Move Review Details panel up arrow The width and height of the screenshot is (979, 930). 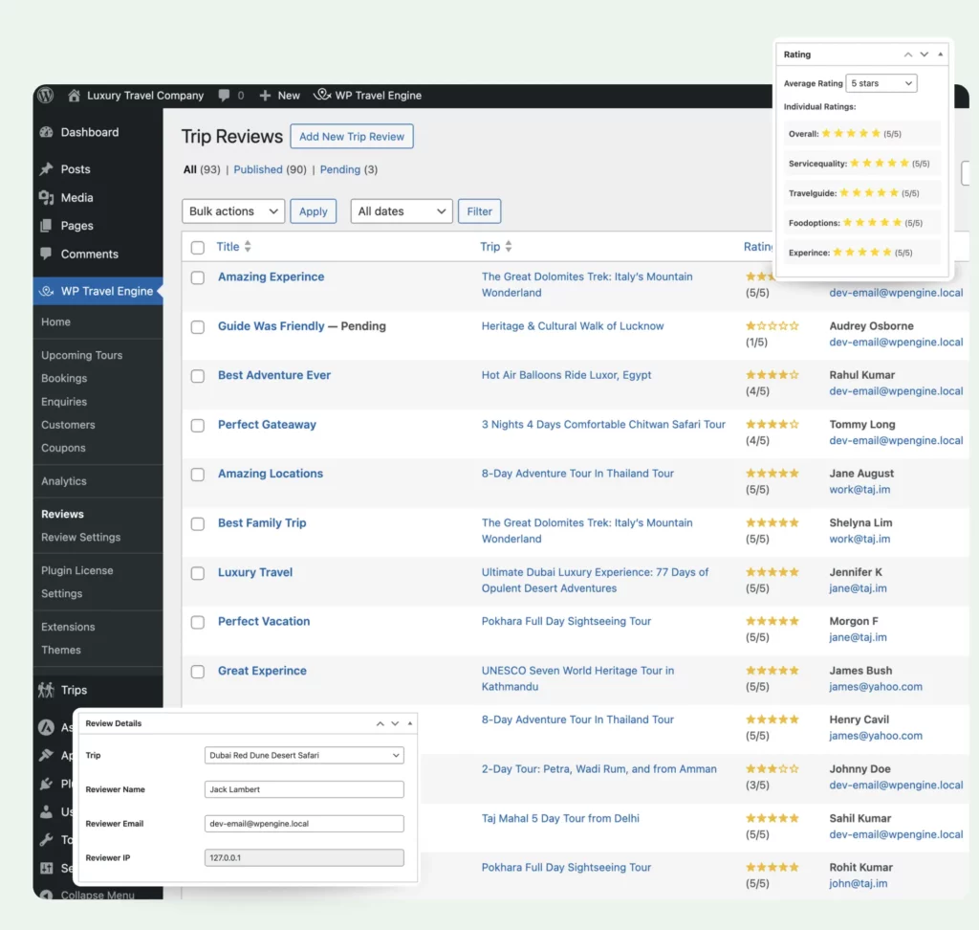(380, 723)
